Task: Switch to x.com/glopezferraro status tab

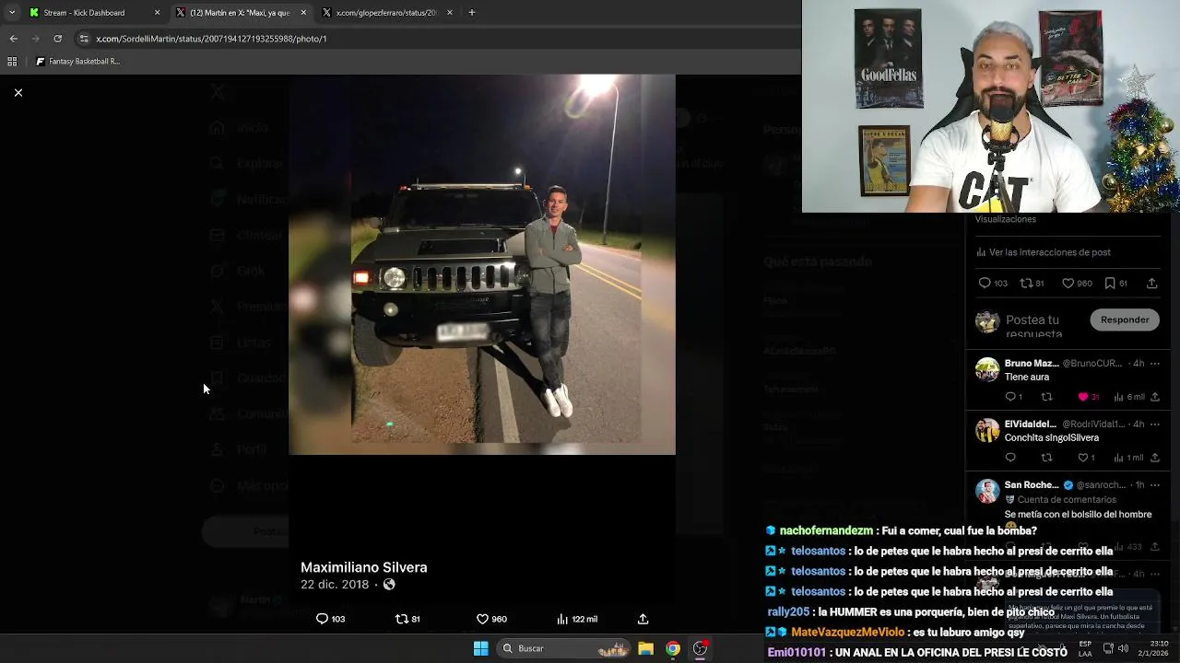Action: click(385, 13)
